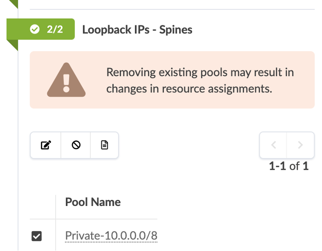Go to the previous page arrow
This screenshot has width=322, height=251.
tap(273, 145)
